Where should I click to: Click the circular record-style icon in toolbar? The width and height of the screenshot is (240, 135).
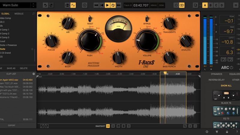85,5
